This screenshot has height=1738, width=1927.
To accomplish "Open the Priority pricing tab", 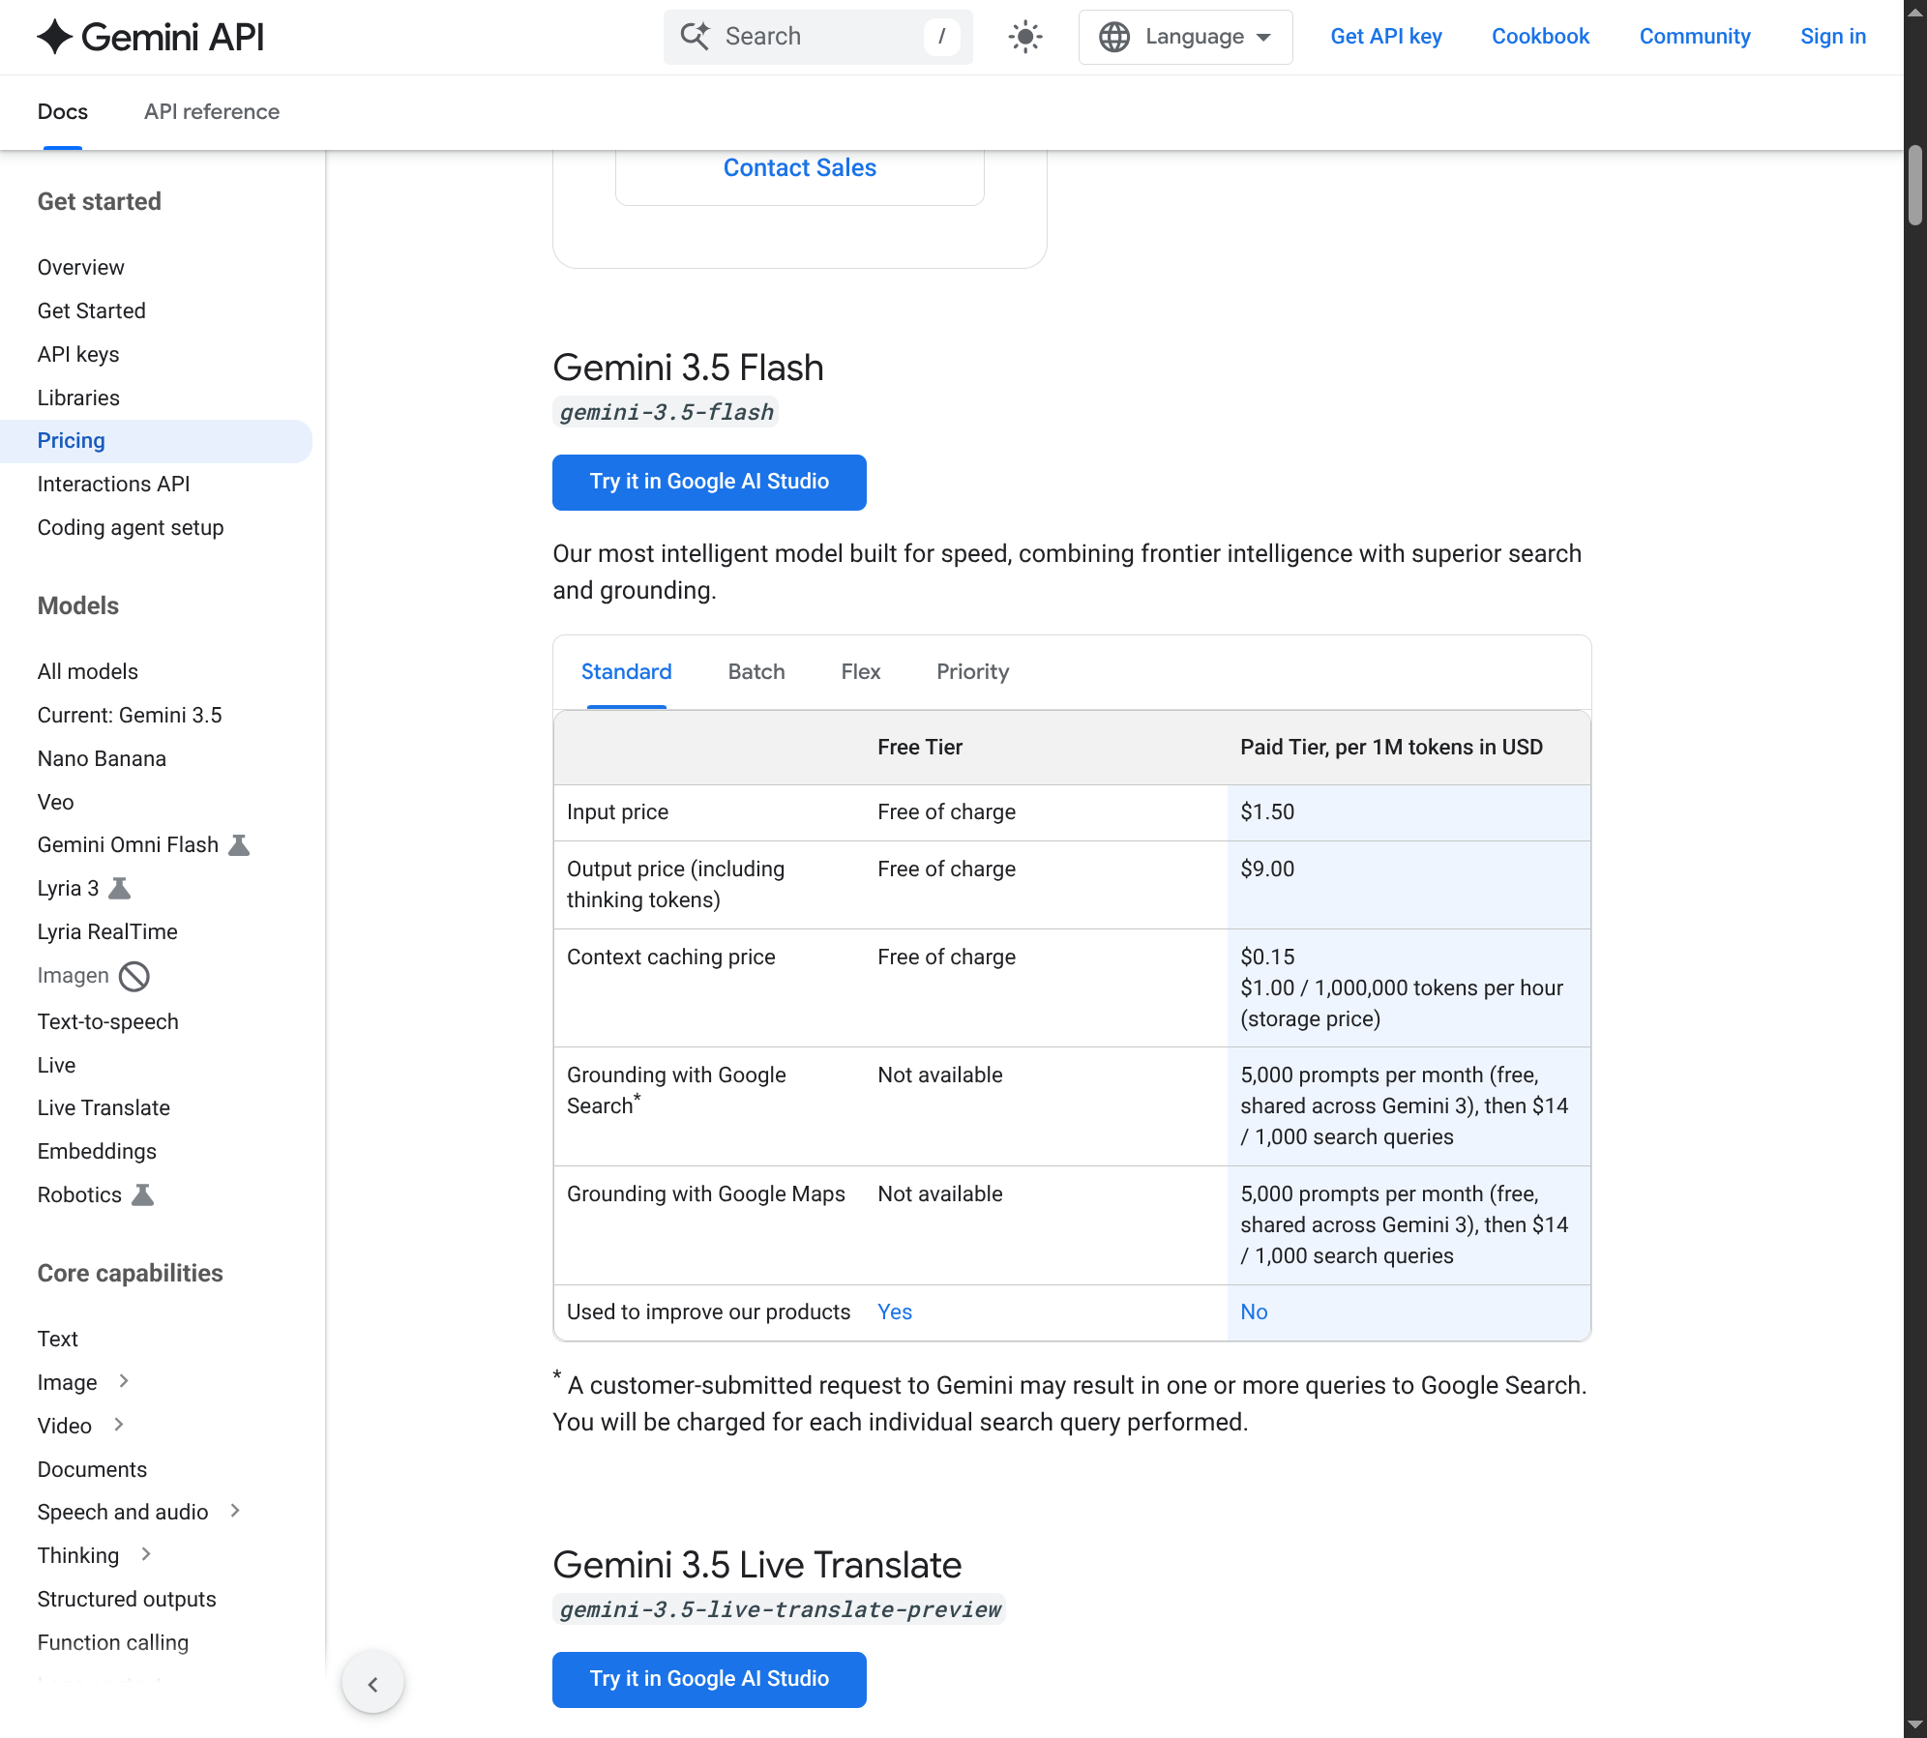I will pos(972,672).
